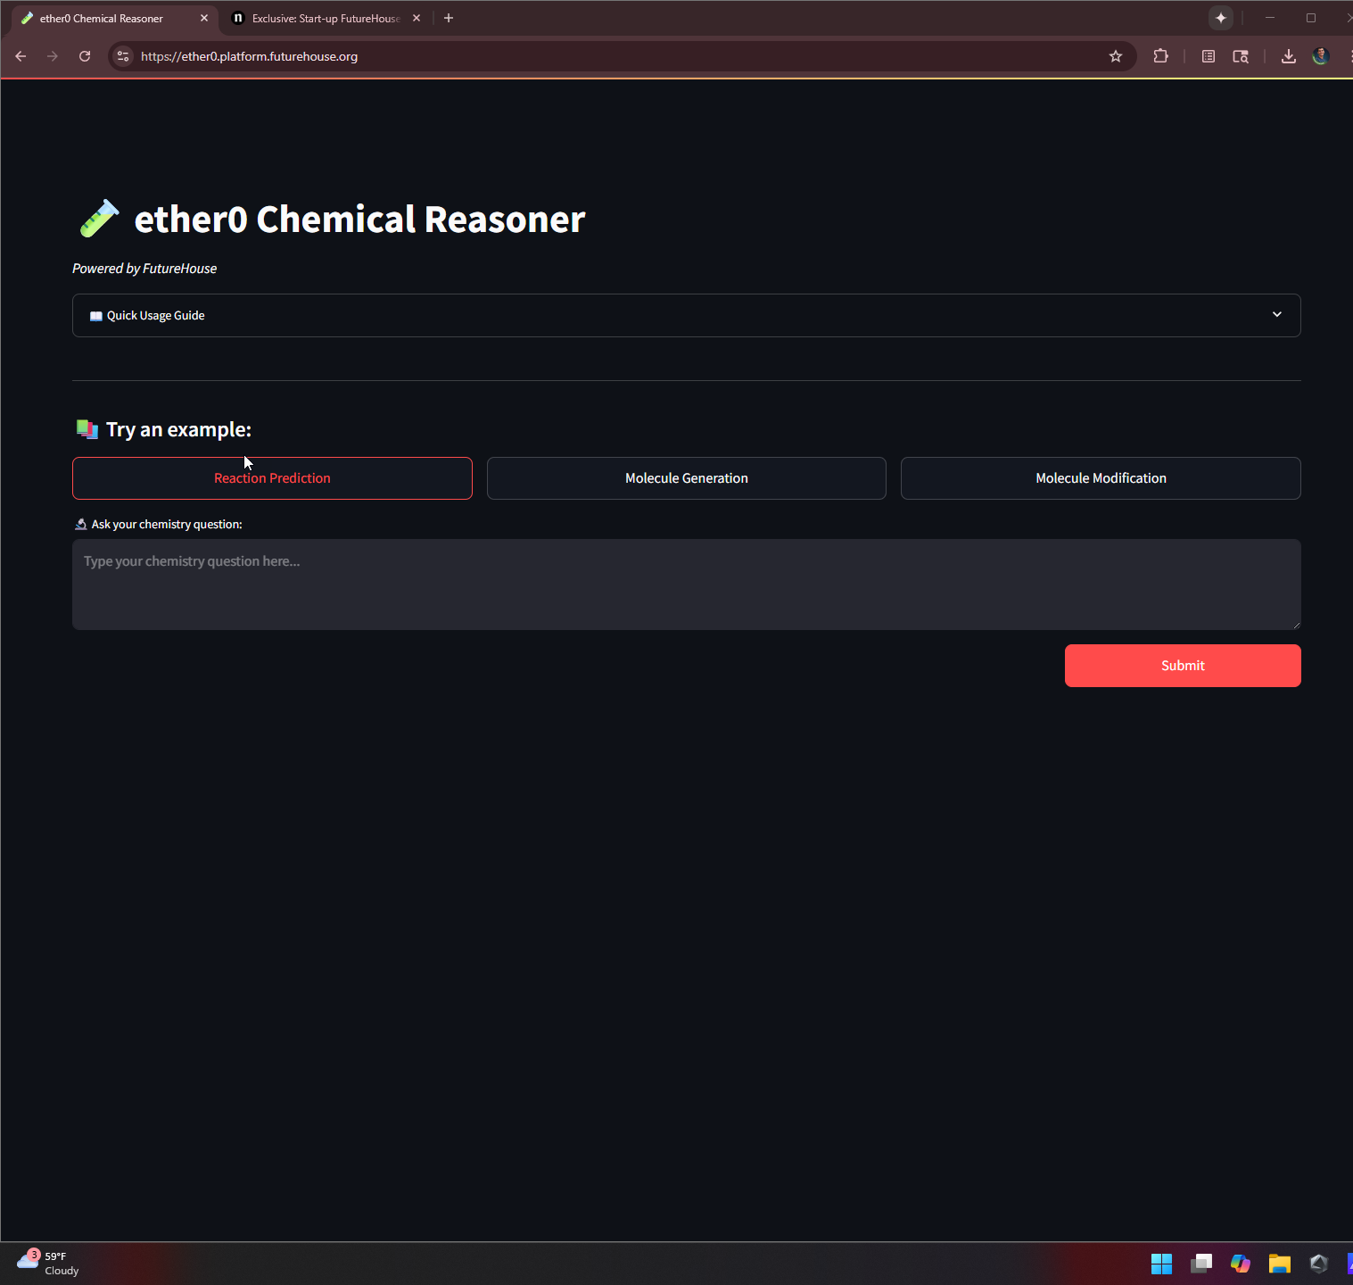View site information icon in address bar

point(123,56)
